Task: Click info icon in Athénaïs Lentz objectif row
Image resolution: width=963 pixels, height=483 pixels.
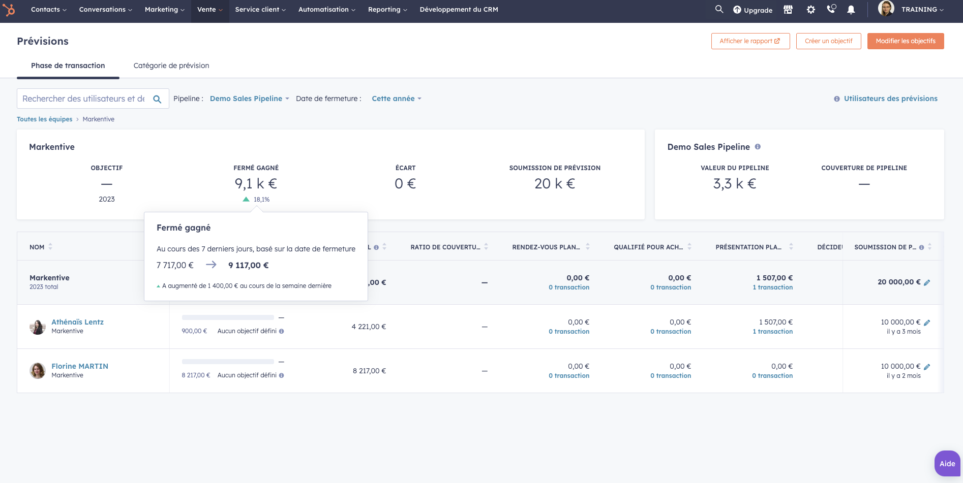Action: click(282, 331)
